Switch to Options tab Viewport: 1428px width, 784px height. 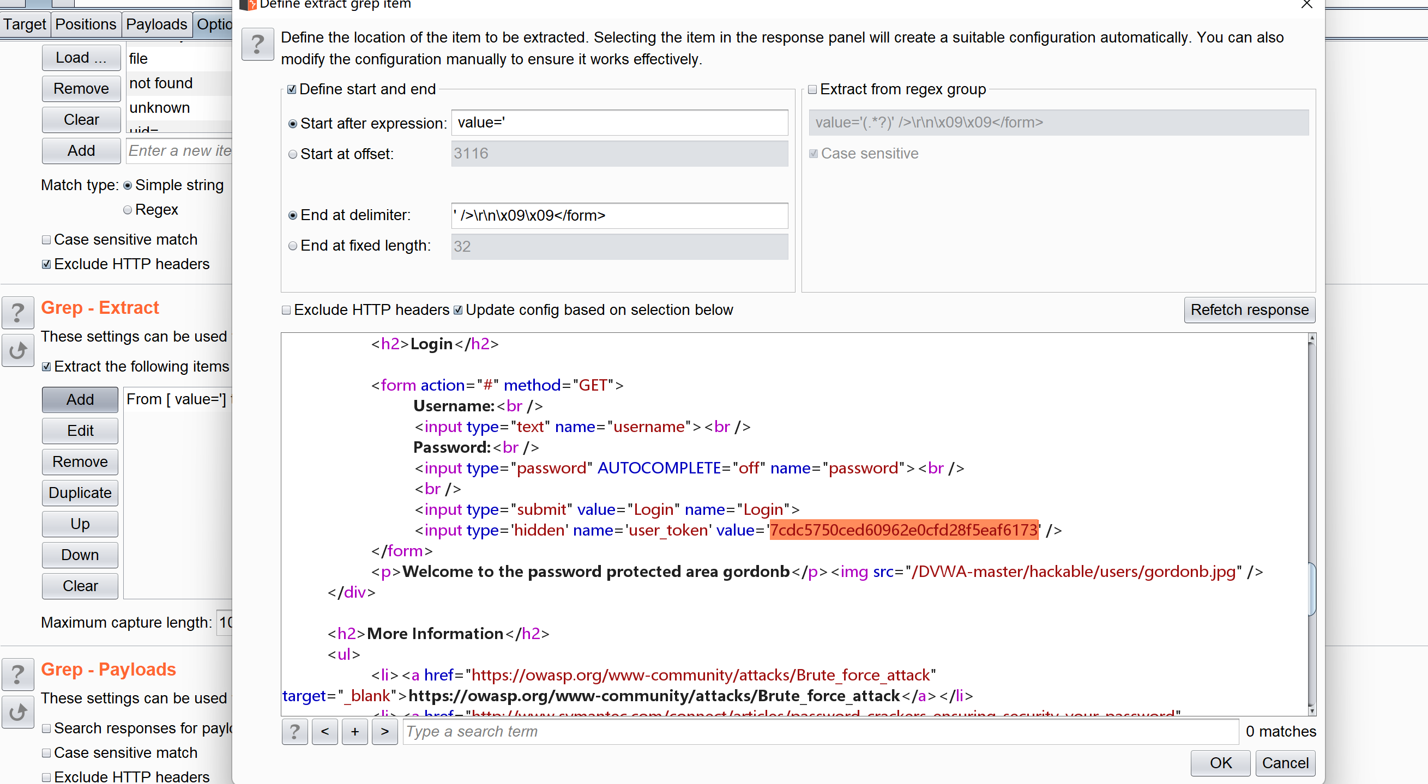pos(213,25)
